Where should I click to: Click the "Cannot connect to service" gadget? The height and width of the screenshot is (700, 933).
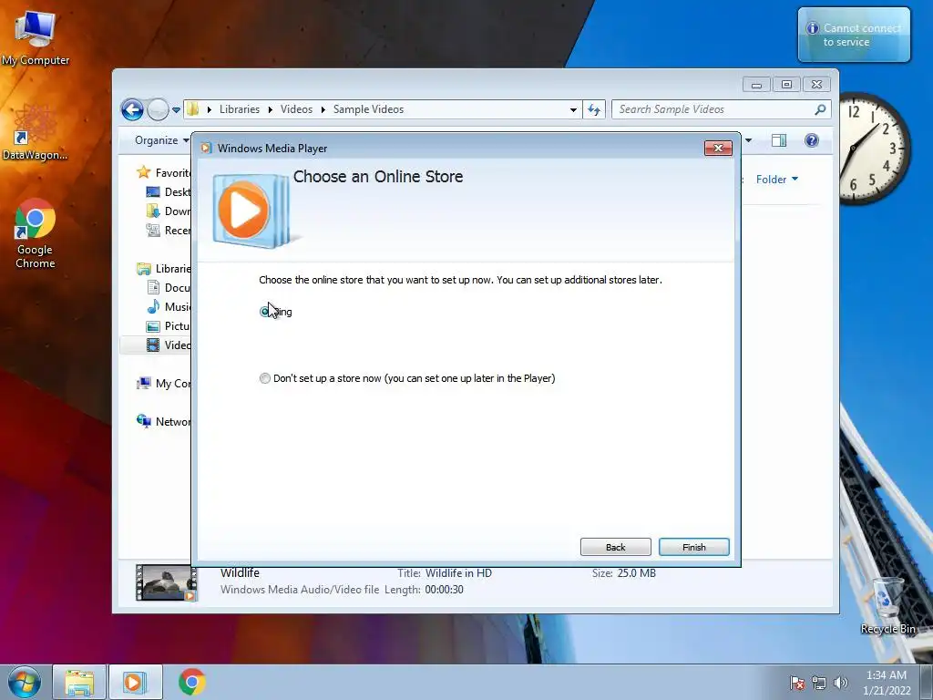[x=854, y=35]
